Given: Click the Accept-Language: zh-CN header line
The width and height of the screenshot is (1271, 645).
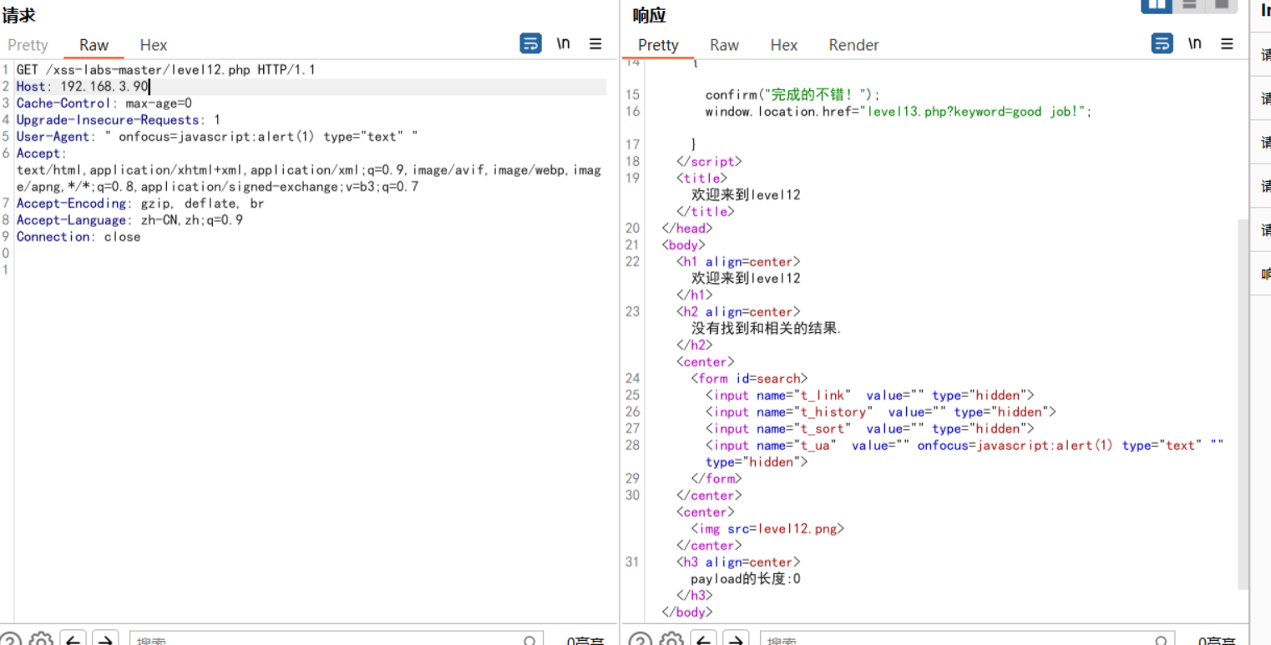Looking at the screenshot, I should pos(129,220).
